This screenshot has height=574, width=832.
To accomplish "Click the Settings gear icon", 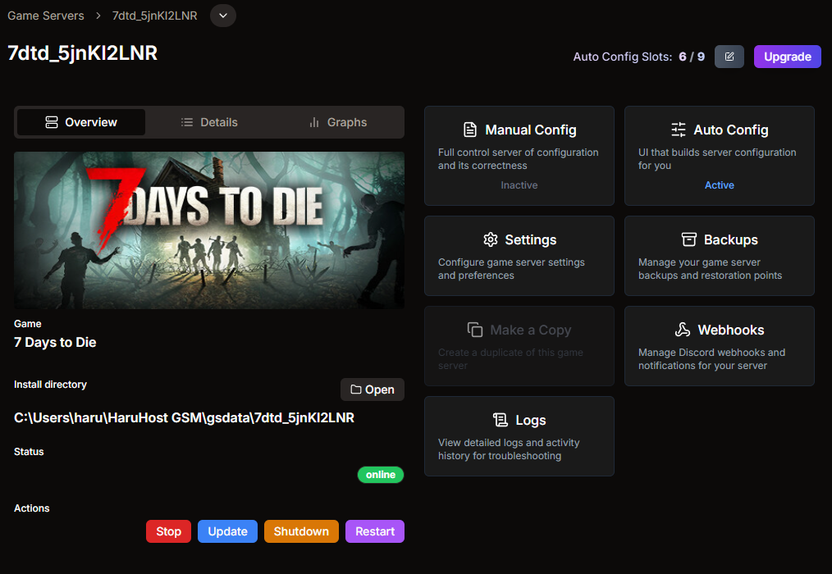I will pyautogui.click(x=491, y=239).
